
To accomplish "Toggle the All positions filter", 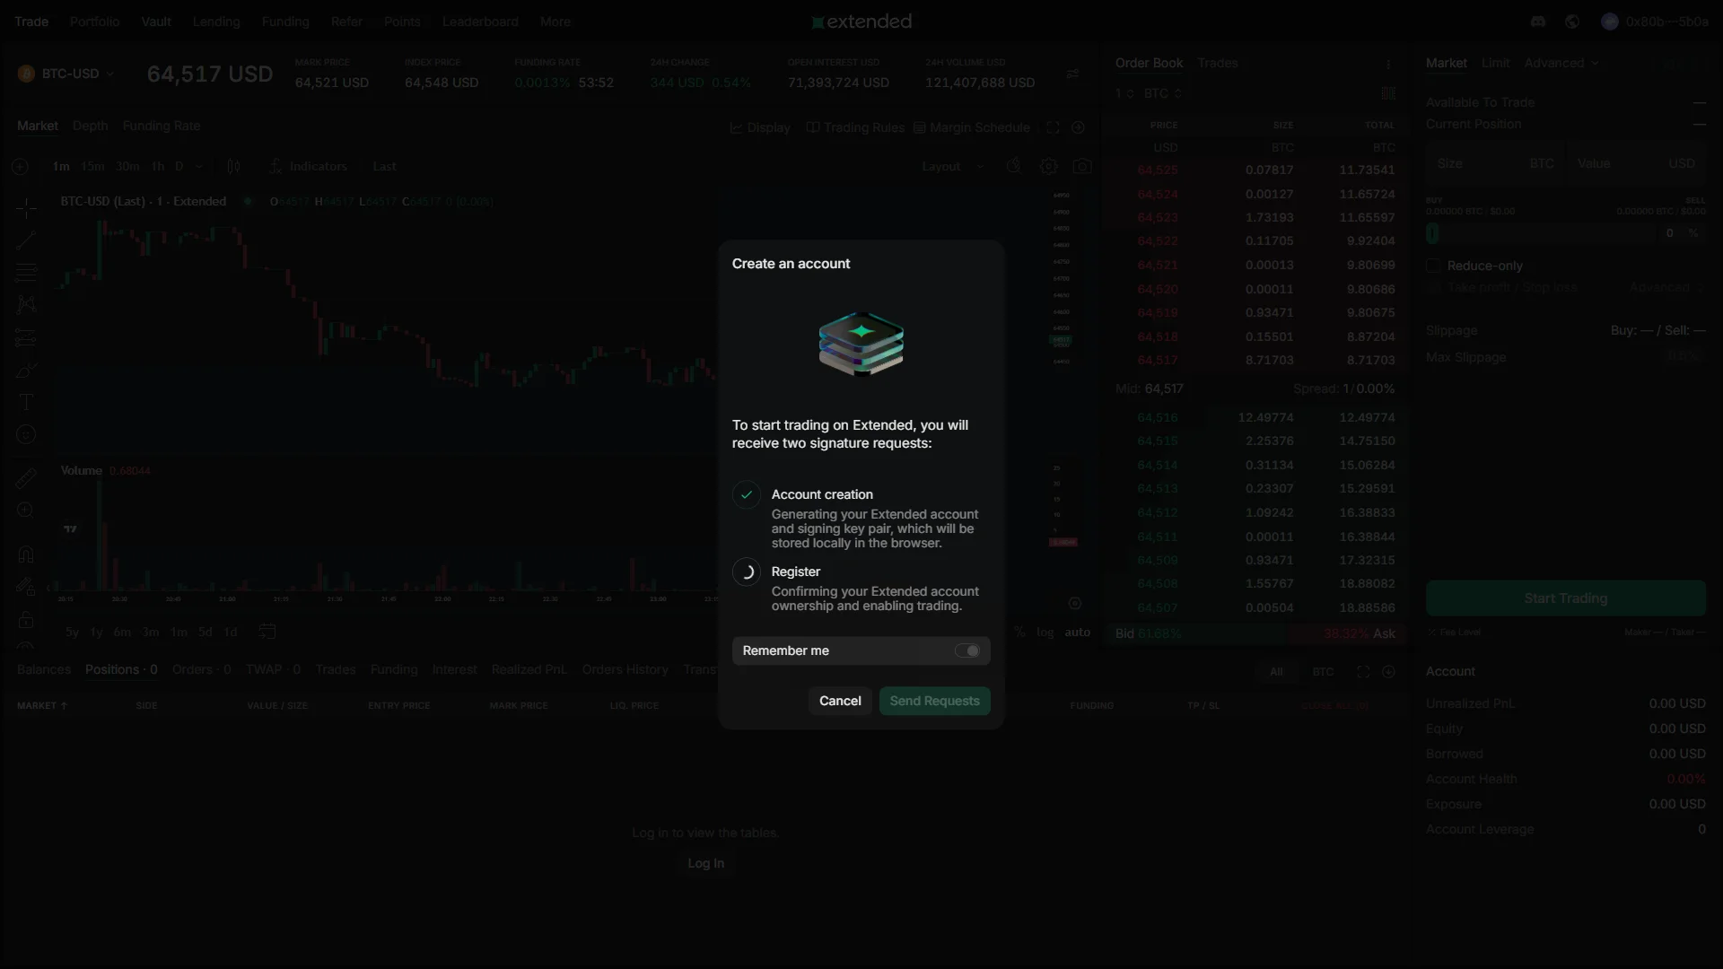I will pyautogui.click(x=1277, y=672).
